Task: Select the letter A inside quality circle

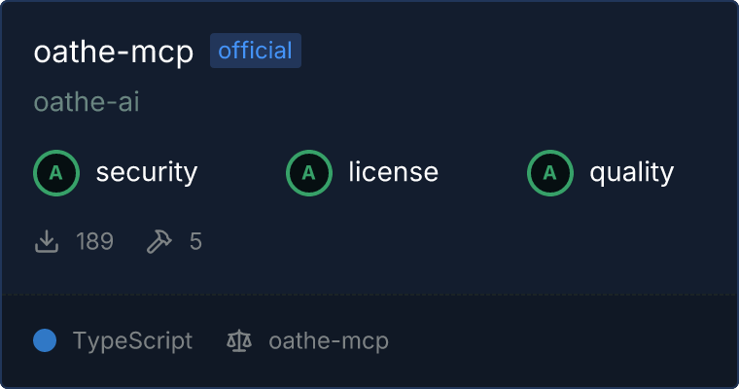Action: 550,173
